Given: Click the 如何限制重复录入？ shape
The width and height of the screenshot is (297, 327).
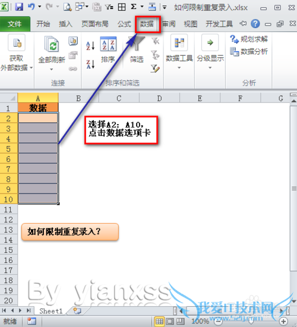Looking at the screenshot, I should [70, 231].
